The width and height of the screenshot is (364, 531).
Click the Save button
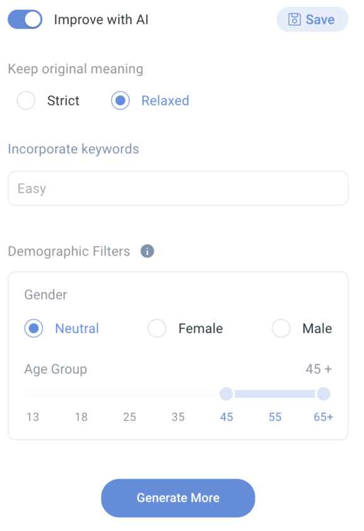click(312, 20)
